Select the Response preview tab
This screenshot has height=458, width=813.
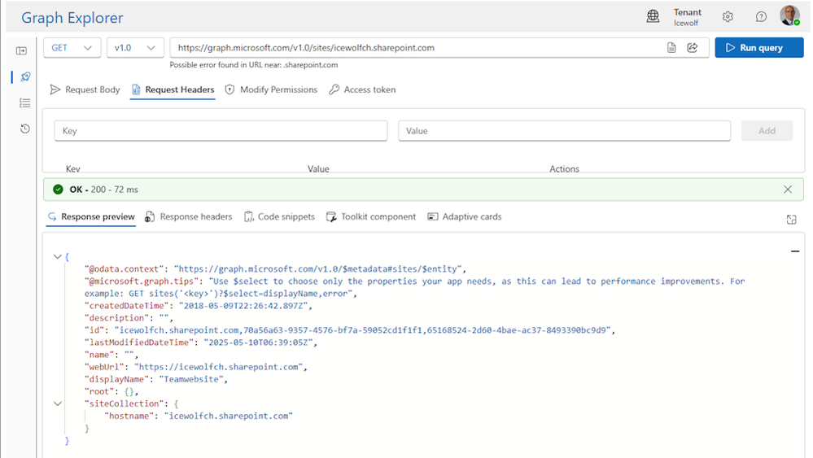coord(90,216)
